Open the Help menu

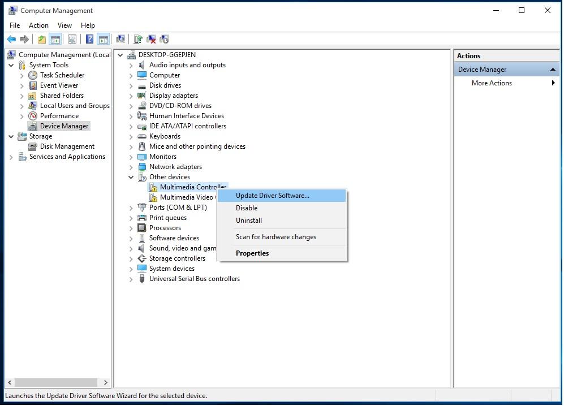pos(88,25)
